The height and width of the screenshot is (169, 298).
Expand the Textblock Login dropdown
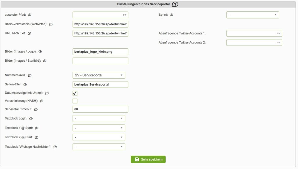99,119
